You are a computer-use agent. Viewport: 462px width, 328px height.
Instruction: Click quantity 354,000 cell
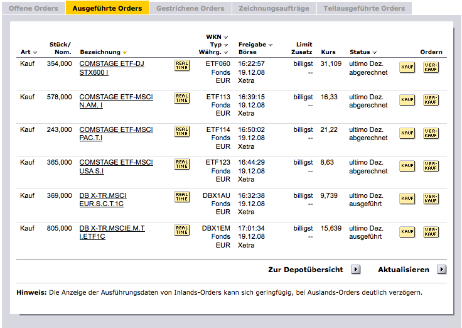(x=59, y=63)
